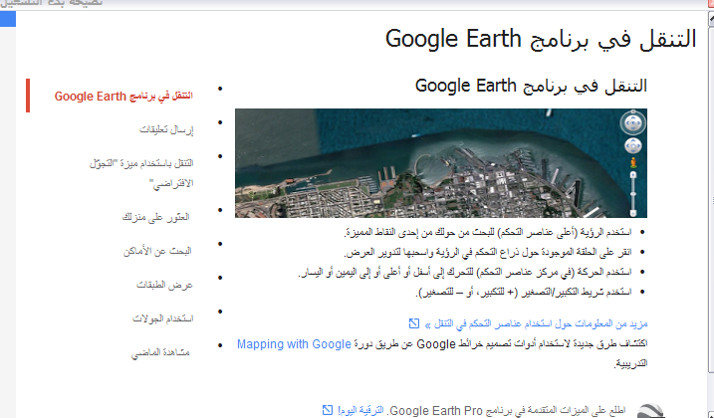
Task: Open 'مشاهدة الماضي' sidebar entry
Action: [162, 353]
